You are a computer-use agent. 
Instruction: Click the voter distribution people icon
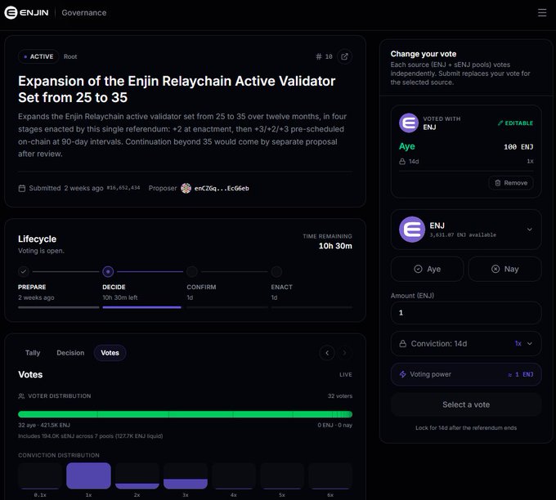(x=21, y=396)
